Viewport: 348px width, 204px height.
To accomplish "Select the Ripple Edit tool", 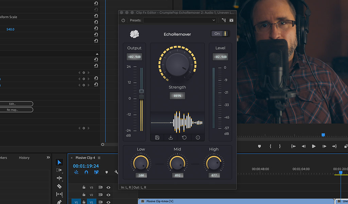I will [59, 178].
